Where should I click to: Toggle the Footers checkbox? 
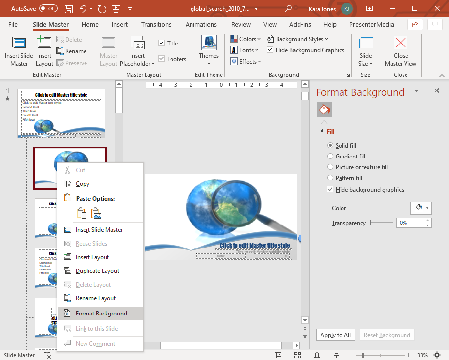[162, 59]
